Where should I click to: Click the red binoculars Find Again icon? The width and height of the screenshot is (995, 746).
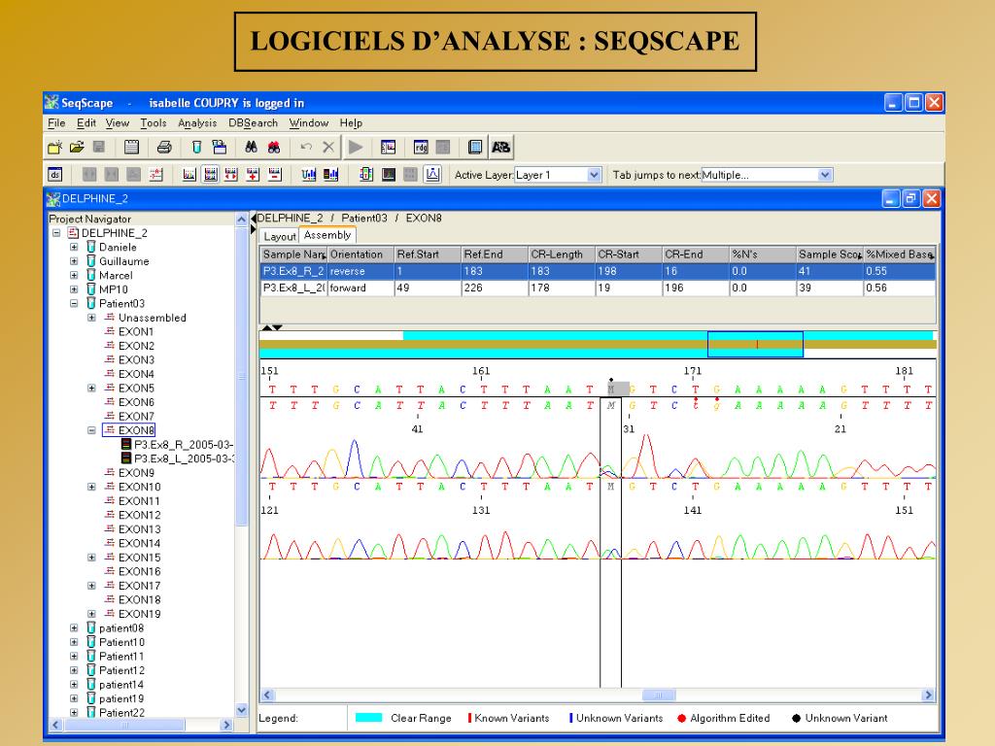point(274,148)
